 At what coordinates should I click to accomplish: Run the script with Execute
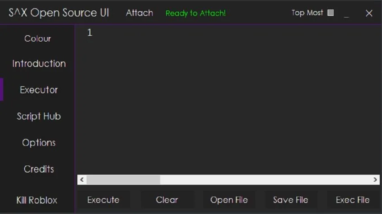point(103,200)
